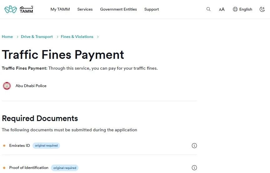270x173 pixels.
Task: Click the TAMM logo
Action: [x=19, y=9]
